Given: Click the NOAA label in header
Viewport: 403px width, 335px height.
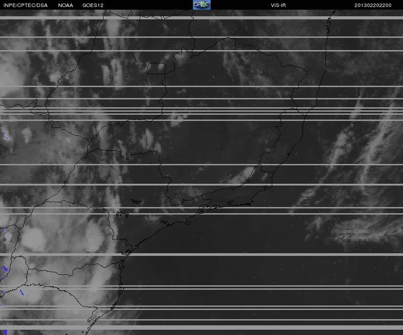Looking at the screenshot, I should point(66,5).
